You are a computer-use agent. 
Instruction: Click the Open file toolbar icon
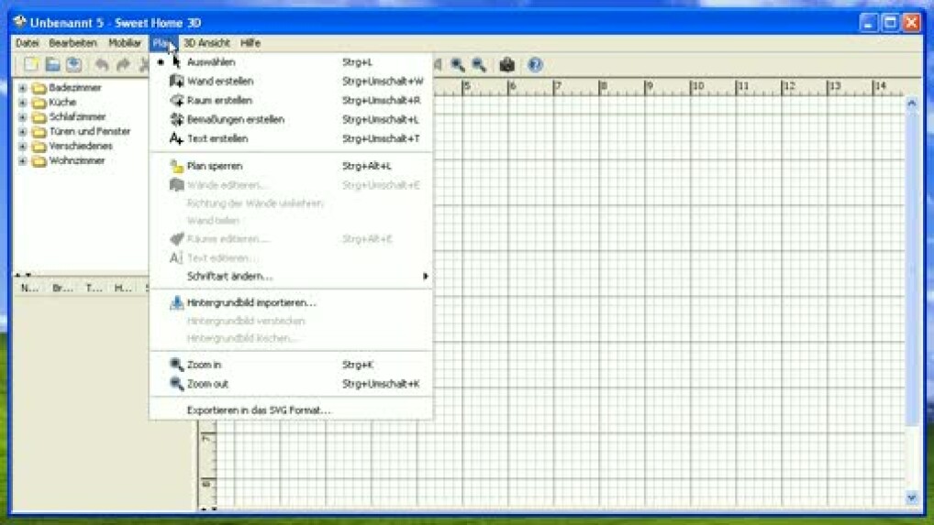tap(53, 65)
